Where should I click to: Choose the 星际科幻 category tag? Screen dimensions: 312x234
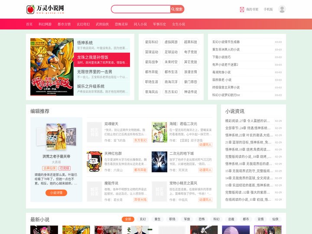click(151, 42)
